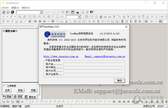Click the 匹配 button

(33, 90)
